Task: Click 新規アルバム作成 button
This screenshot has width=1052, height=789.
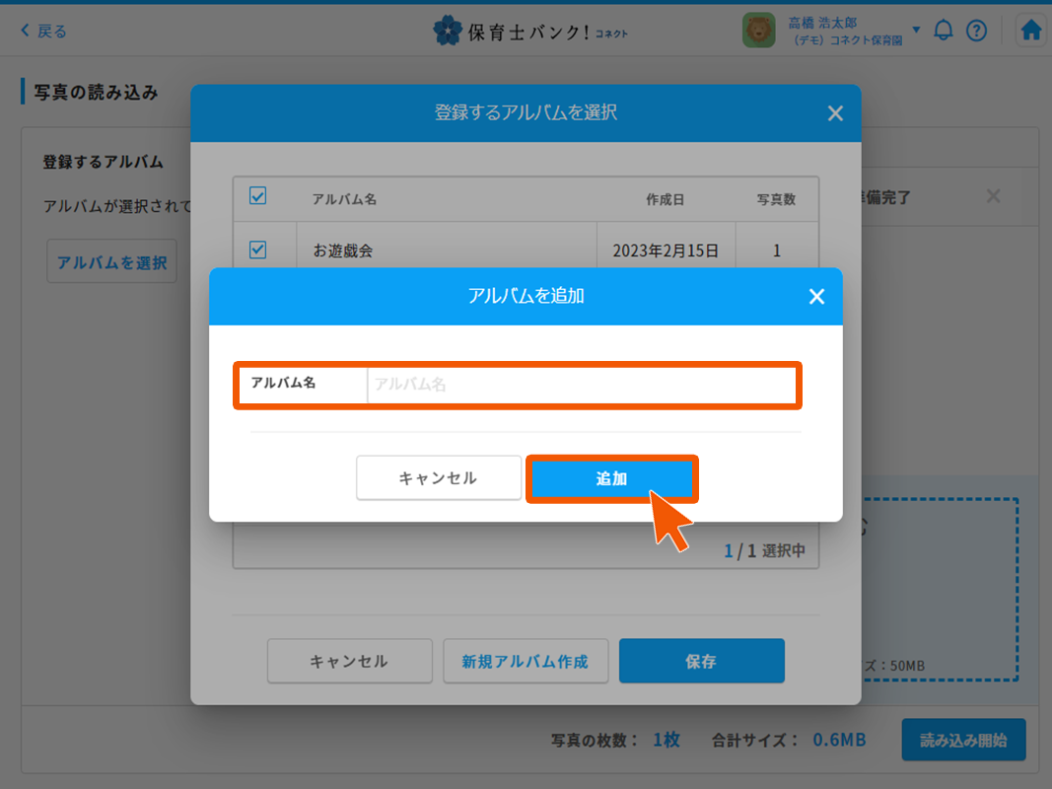Action: coord(526,662)
